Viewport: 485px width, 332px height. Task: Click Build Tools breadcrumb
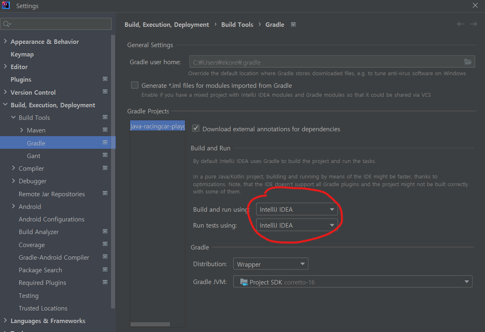[x=237, y=25]
